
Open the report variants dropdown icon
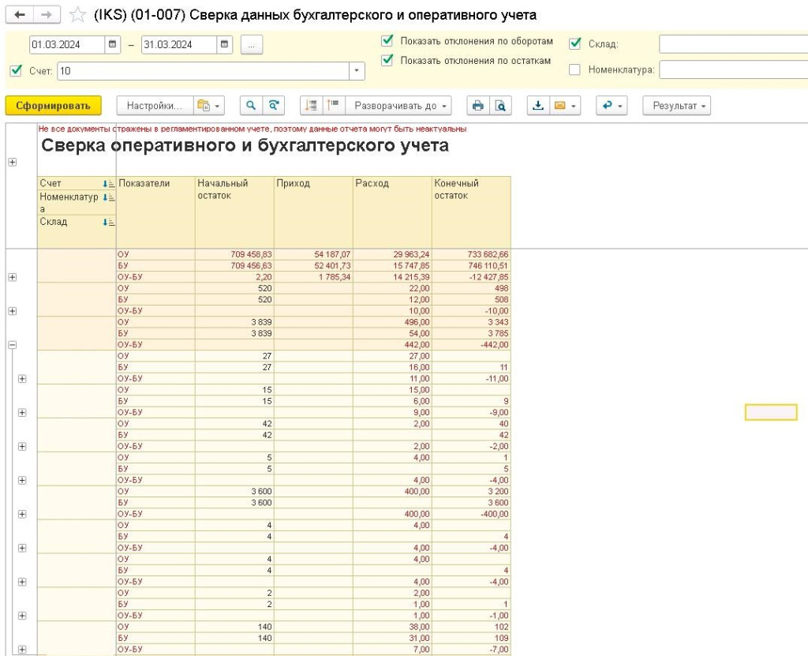[x=208, y=106]
